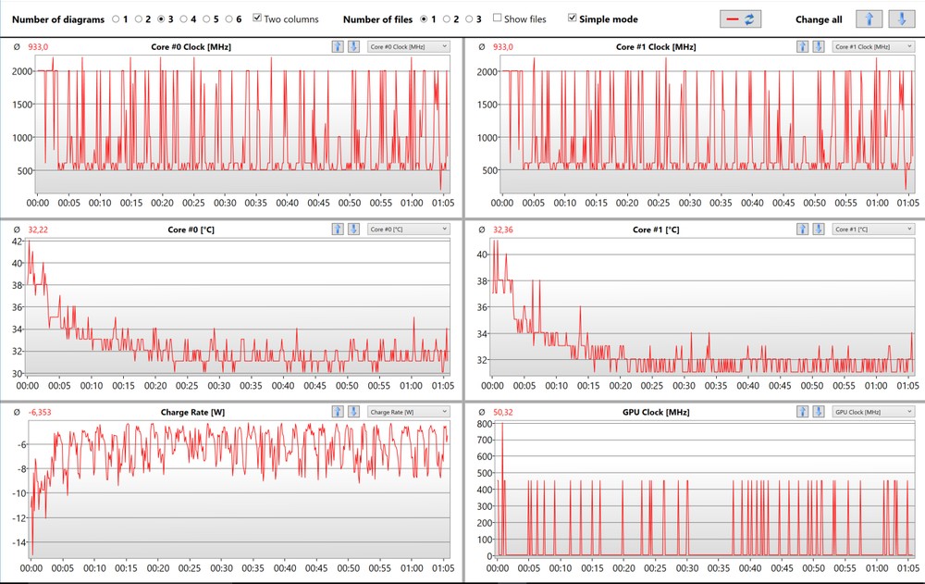Screen dimensions: 925x584
Task: Click the up arrow in Charge Rate panel
Action: (338, 412)
